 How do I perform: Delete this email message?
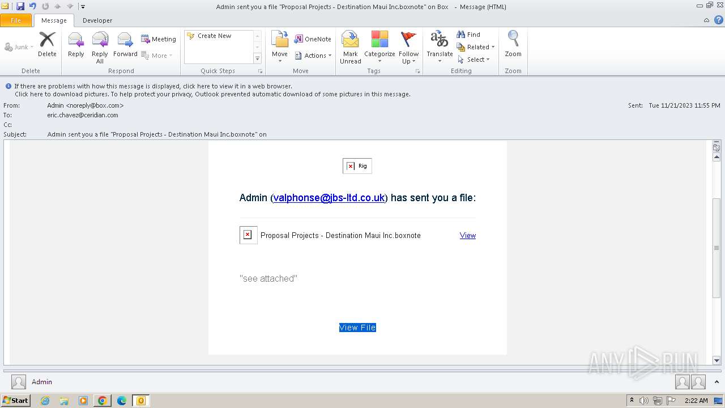tap(47, 44)
